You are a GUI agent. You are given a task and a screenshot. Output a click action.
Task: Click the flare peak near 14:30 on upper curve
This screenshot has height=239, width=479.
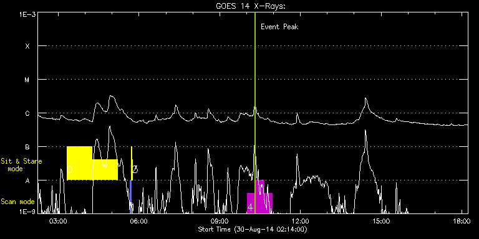tap(365, 99)
